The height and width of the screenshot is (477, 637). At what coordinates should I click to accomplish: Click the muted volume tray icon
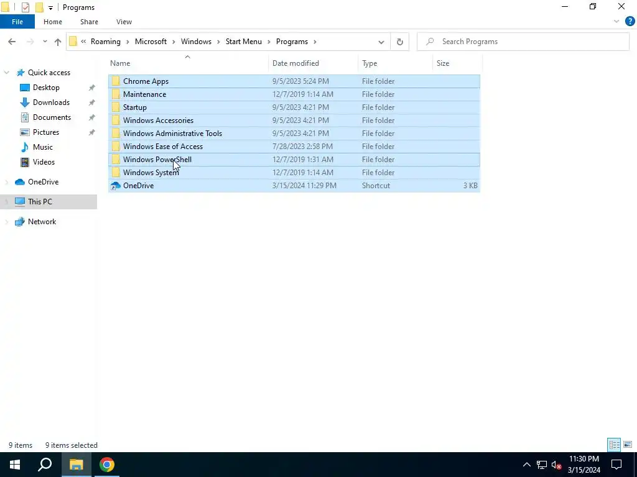click(556, 465)
